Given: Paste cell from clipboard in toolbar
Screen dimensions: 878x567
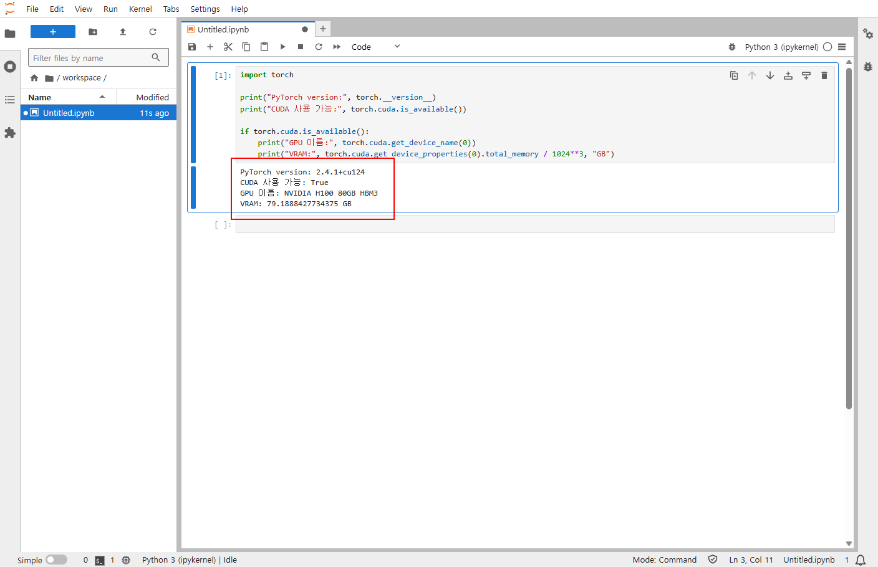Looking at the screenshot, I should (264, 47).
